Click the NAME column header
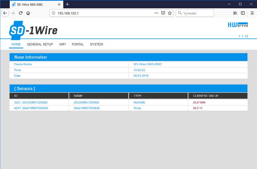 pyautogui.click(x=99, y=96)
